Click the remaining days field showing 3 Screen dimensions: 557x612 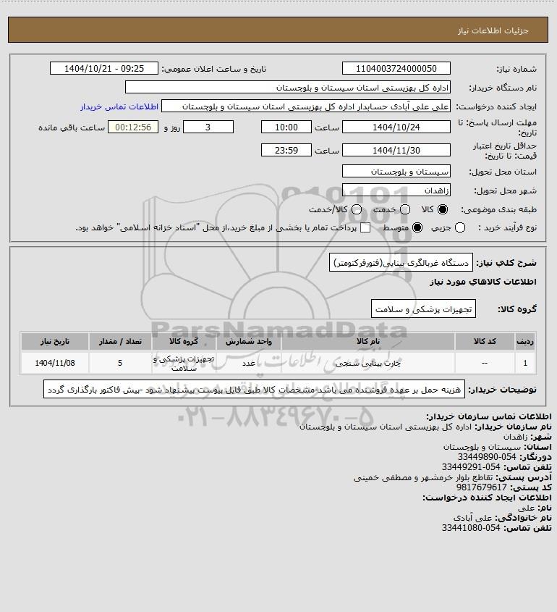208,127
